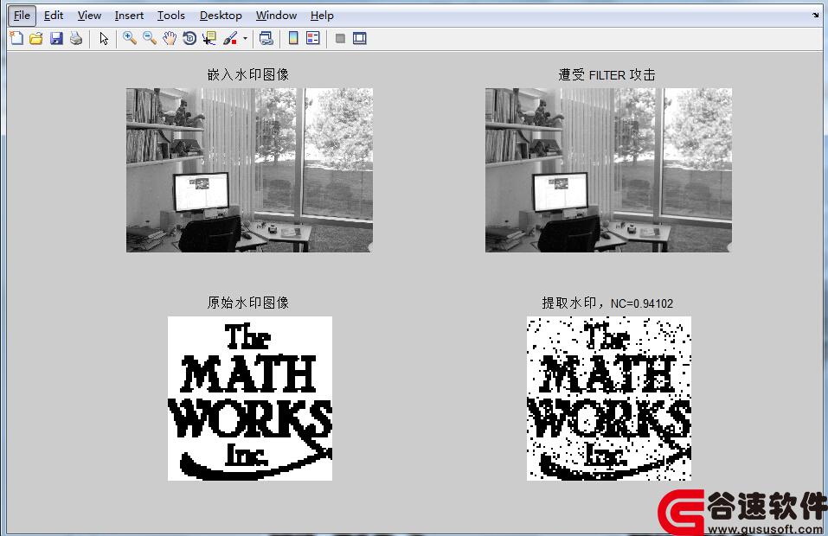Click the Link Plot toolbar icon
828x536 pixels.
(x=266, y=38)
